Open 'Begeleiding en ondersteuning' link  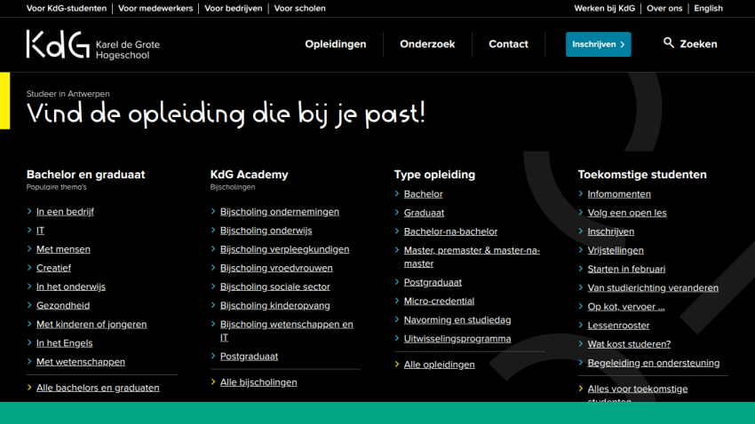[654, 363]
